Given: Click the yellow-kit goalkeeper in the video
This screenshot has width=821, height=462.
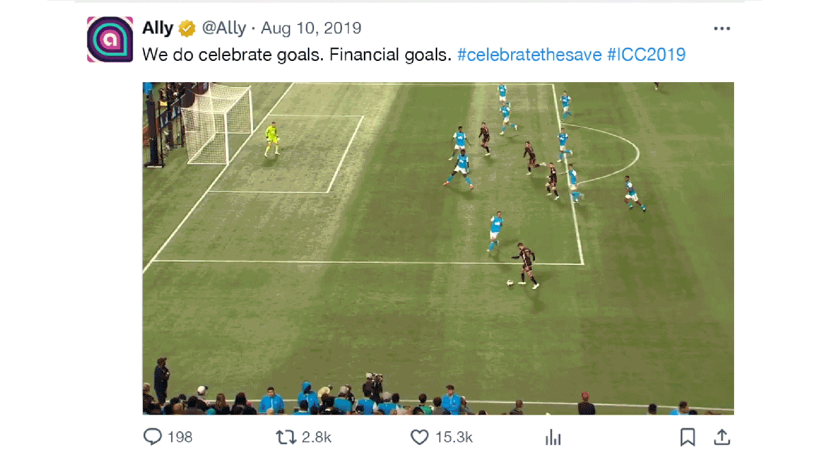Looking at the screenshot, I should coord(273,139).
